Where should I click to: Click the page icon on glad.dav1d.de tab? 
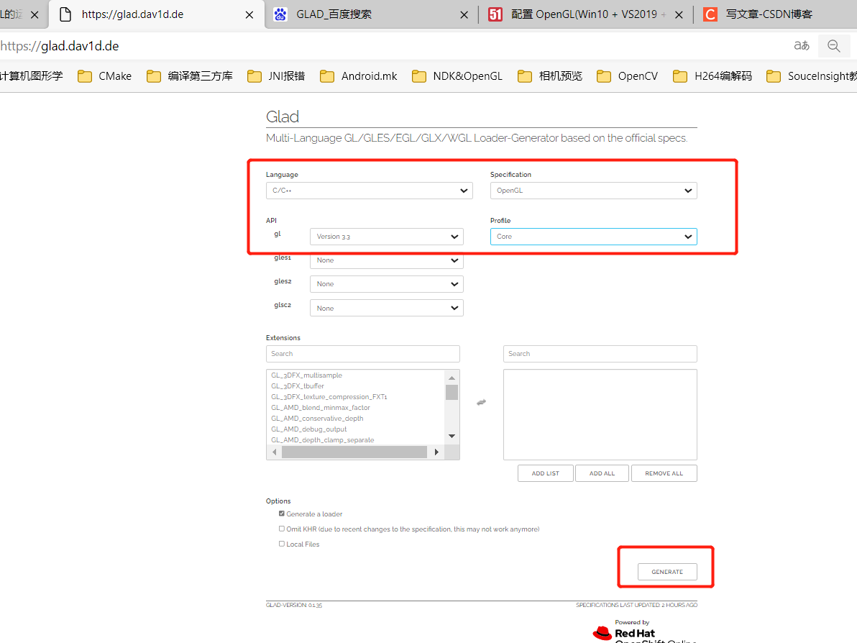tap(65, 15)
